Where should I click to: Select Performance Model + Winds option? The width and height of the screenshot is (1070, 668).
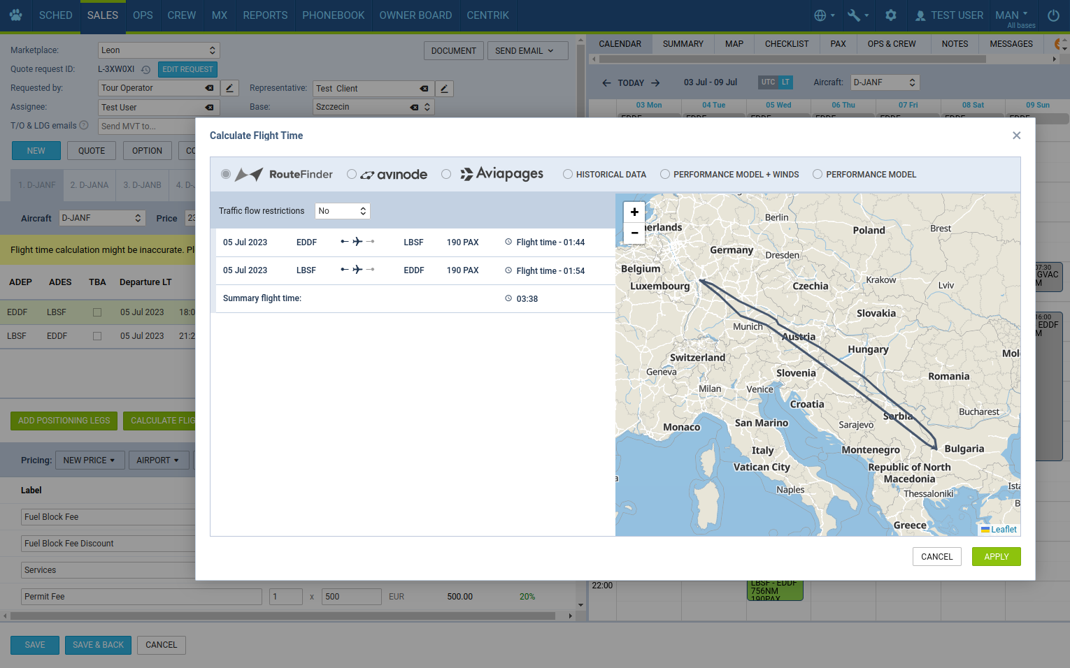665,174
